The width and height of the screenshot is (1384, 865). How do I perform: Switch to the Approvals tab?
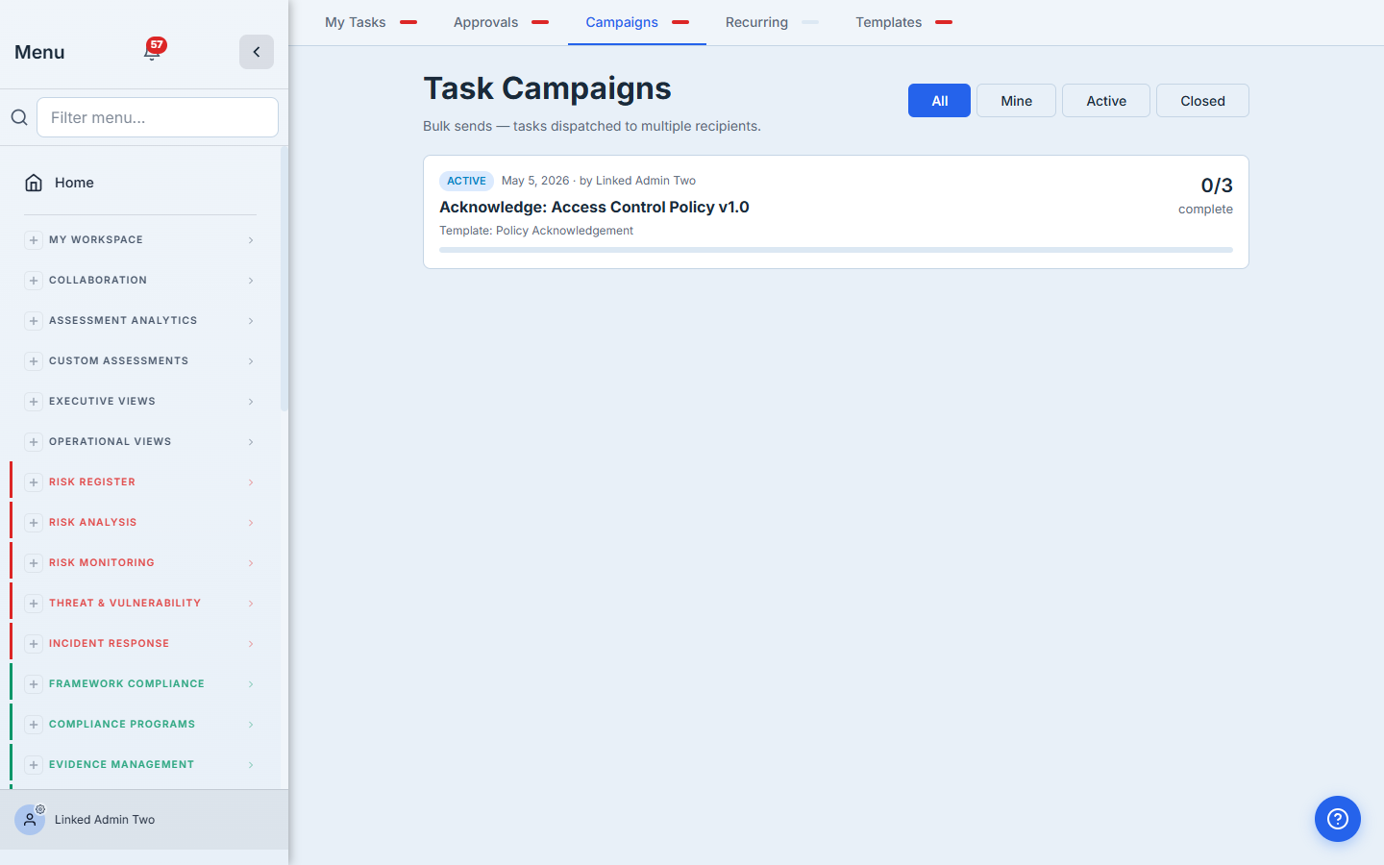[501, 22]
